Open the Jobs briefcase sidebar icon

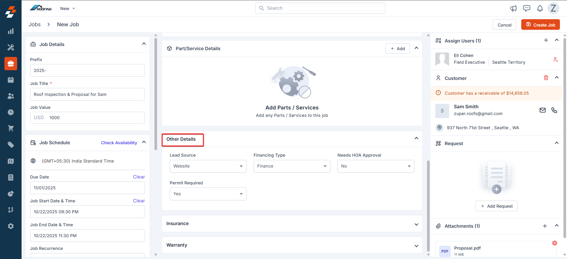pyautogui.click(x=11, y=63)
